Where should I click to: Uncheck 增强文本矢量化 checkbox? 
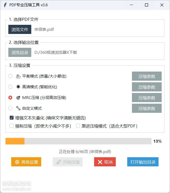click(x=11, y=118)
